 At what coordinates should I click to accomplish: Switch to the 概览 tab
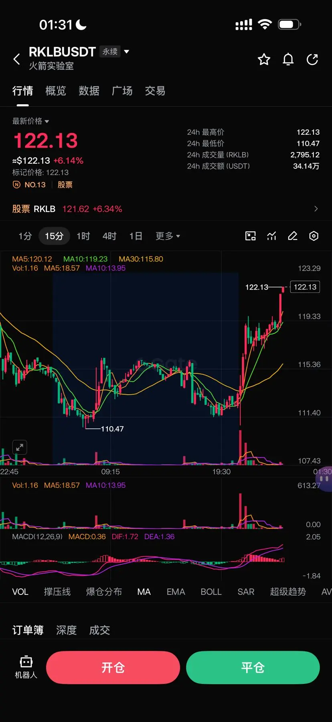[56, 91]
